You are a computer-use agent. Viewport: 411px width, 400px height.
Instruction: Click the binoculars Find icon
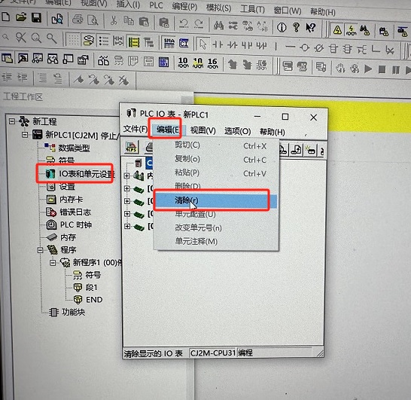218,25
